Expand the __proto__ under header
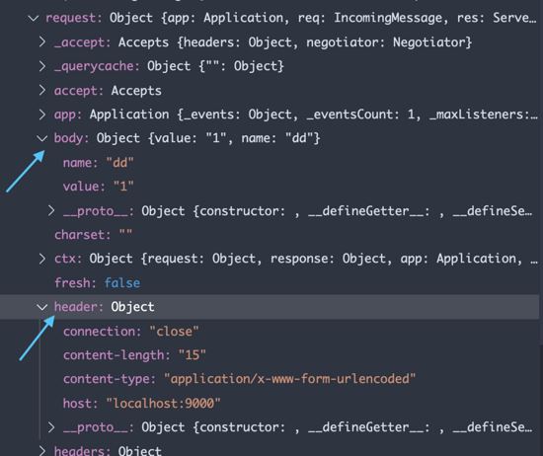Image resolution: width=543 pixels, height=456 pixels. 51,427
